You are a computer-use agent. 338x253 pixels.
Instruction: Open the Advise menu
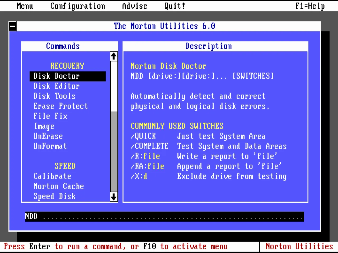135,6
